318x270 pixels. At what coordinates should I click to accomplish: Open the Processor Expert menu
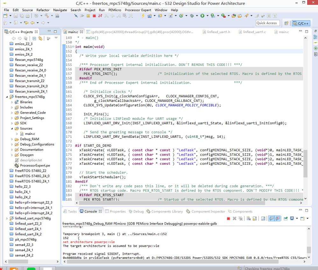pos(138,10)
